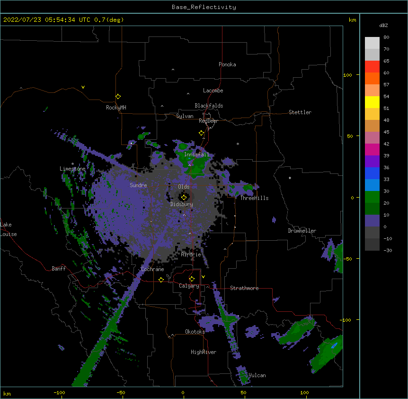Click the ThreeHills label

click(254, 198)
